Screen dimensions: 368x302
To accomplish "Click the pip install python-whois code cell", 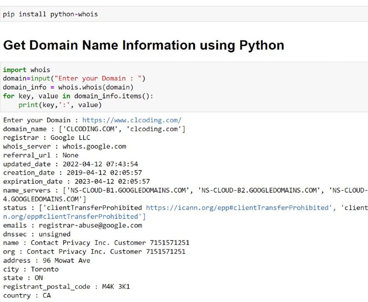I will [x=184, y=14].
